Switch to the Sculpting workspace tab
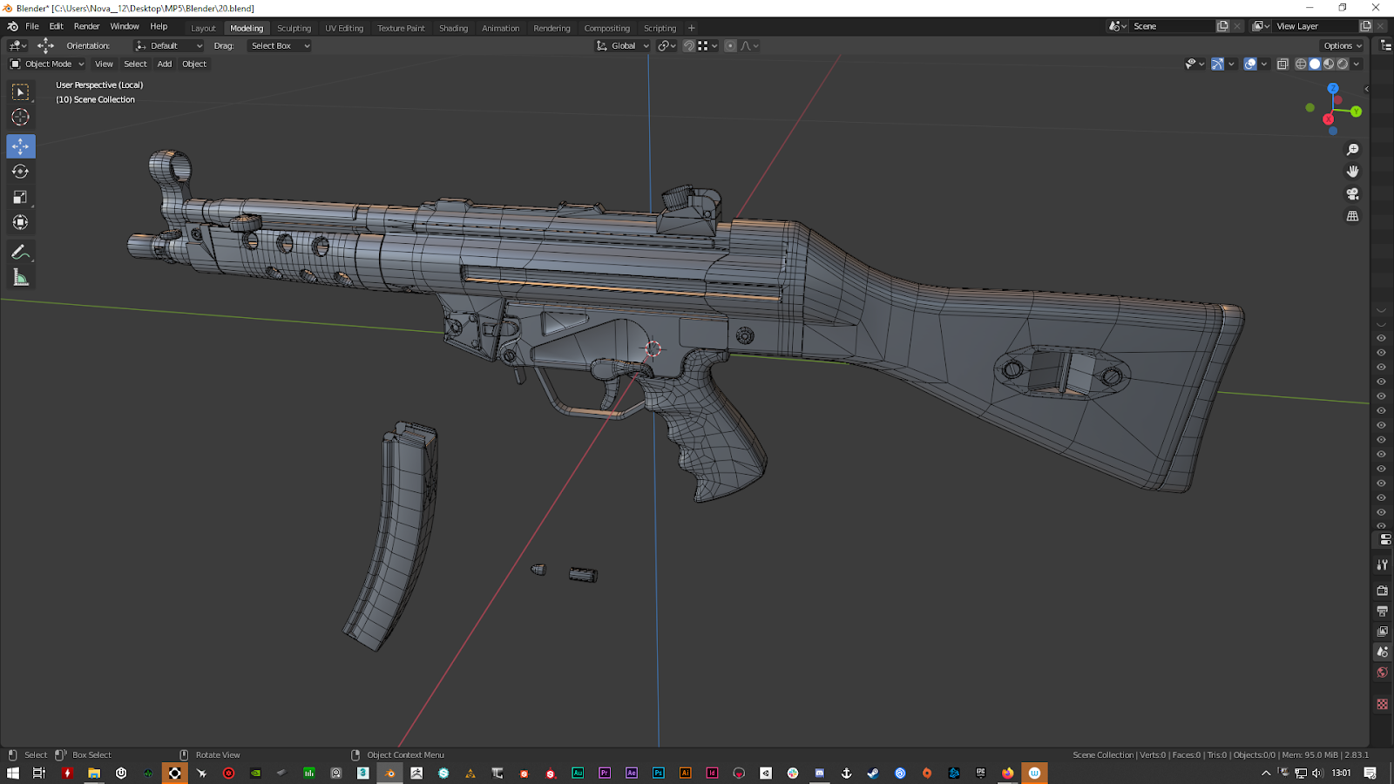This screenshot has width=1394, height=784. 294,28
